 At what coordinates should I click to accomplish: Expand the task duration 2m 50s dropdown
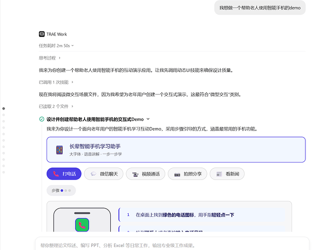[56, 45]
